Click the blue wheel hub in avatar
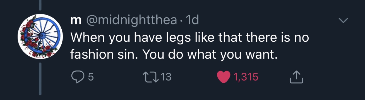Image resolution: width=365 pixels, height=100 pixels. [x=42, y=36]
